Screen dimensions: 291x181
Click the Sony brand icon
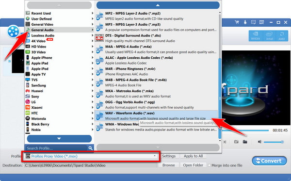click(28, 97)
